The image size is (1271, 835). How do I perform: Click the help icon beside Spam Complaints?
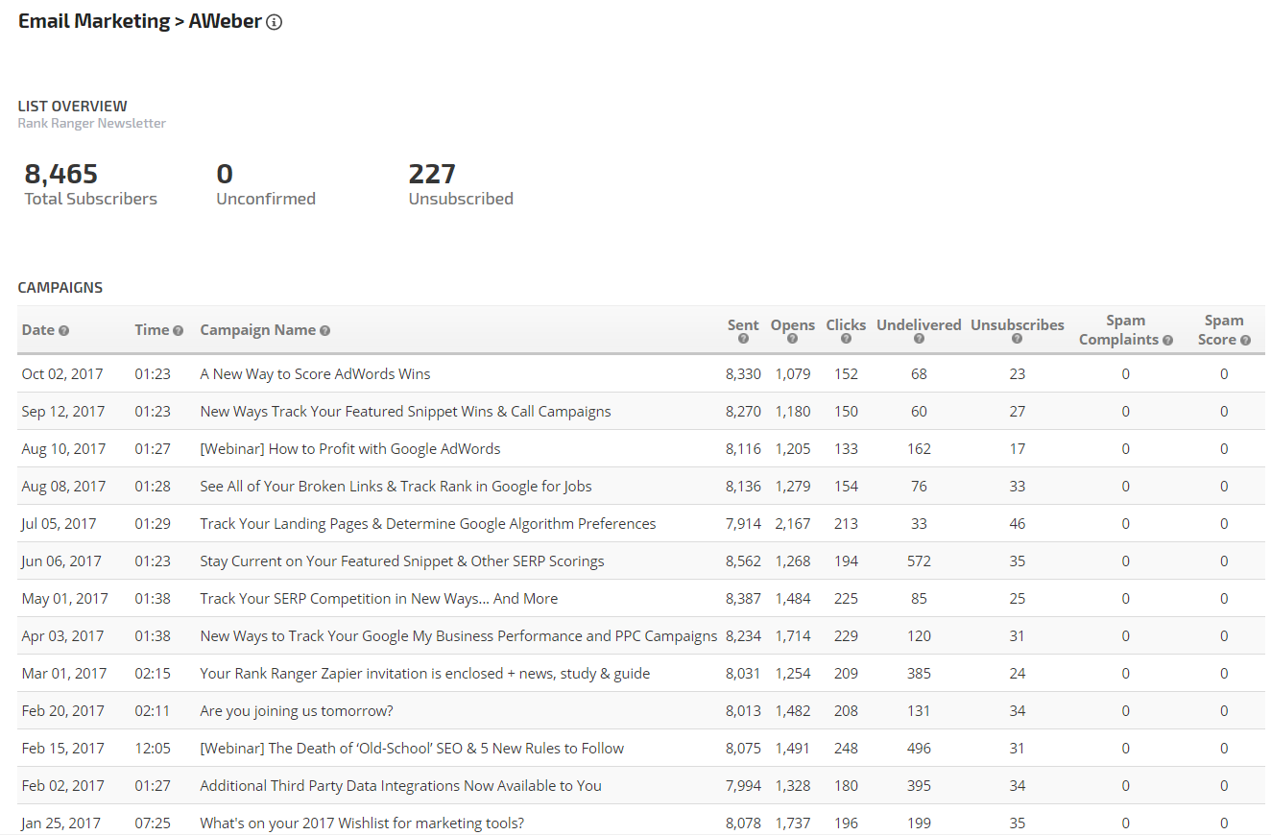pyautogui.click(x=1168, y=340)
